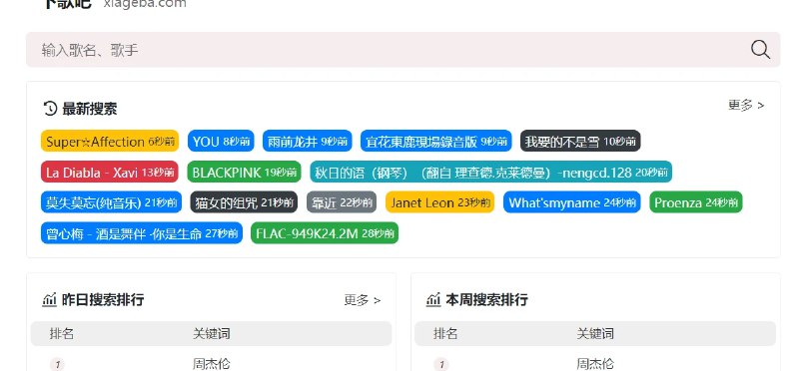Click rank 1 badge in 昨日搜索排行
Image resolution: width=799 pixels, height=371 pixels.
57,364
